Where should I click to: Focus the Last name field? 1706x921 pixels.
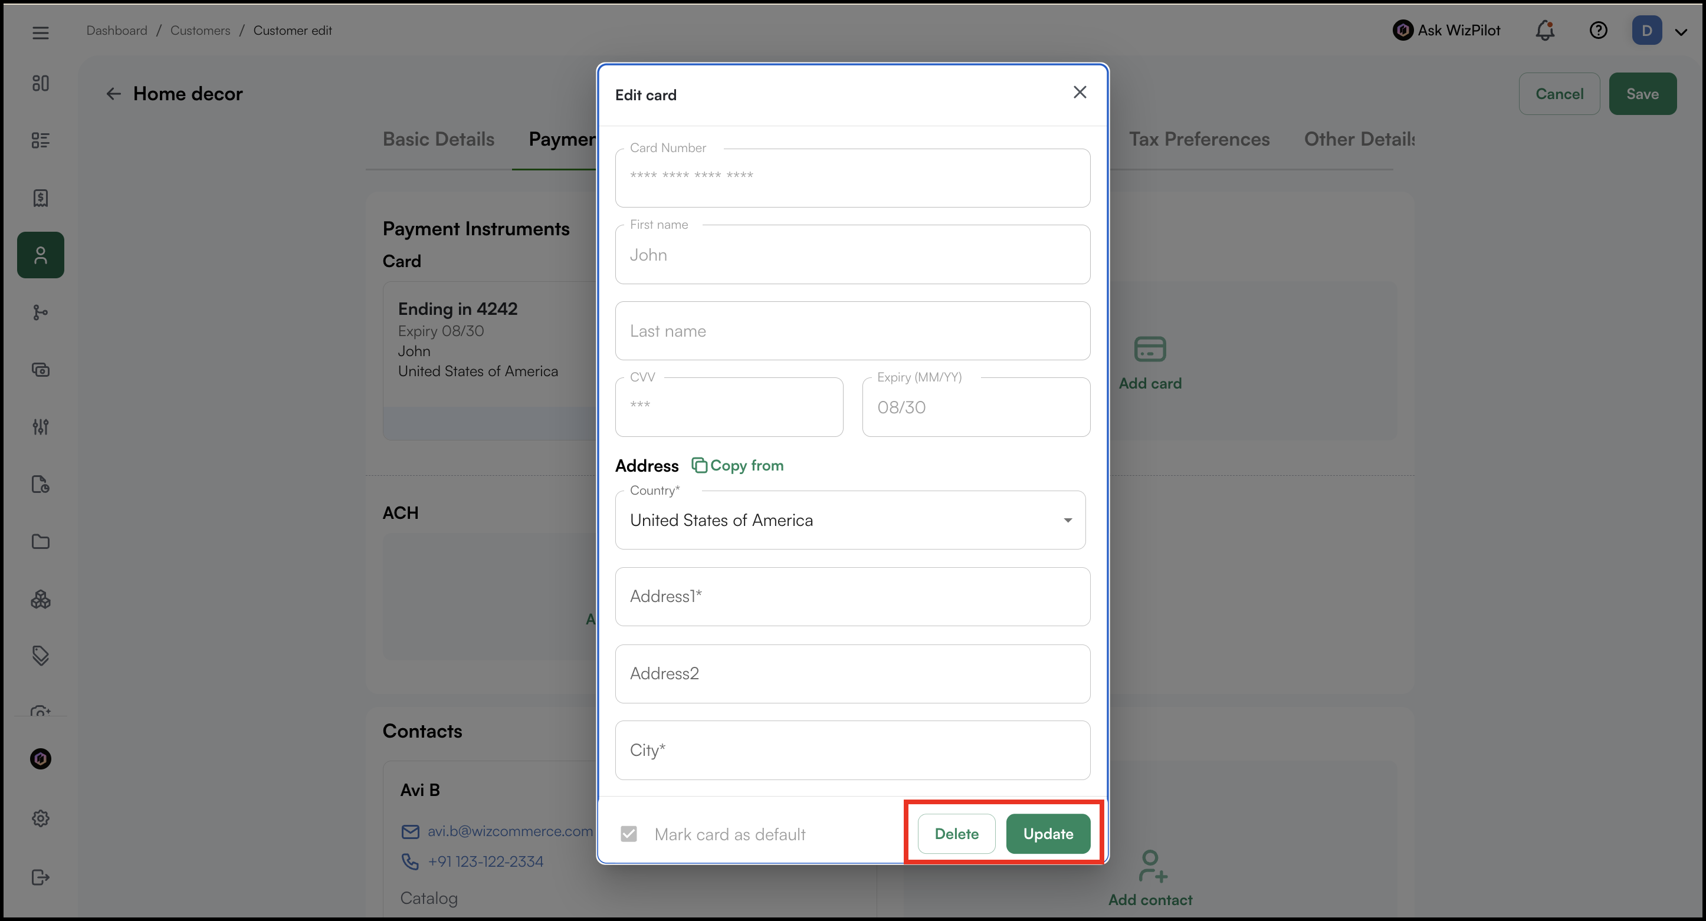click(852, 331)
